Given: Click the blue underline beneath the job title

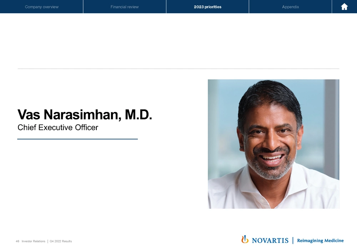Looking at the screenshot, I should (x=77, y=139).
